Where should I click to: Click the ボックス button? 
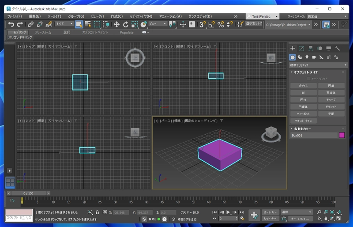(304, 86)
